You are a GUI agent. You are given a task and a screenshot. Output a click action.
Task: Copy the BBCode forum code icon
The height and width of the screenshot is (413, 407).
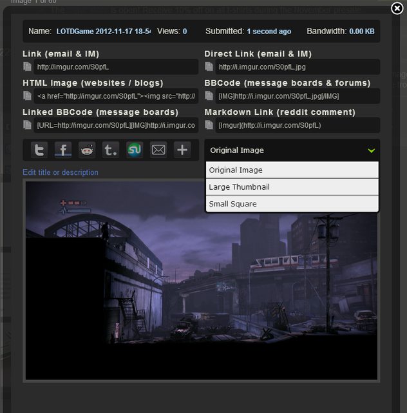click(209, 96)
